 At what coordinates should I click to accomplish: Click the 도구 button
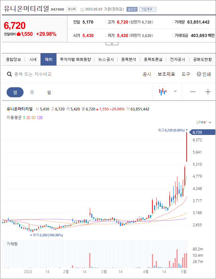coord(186,74)
